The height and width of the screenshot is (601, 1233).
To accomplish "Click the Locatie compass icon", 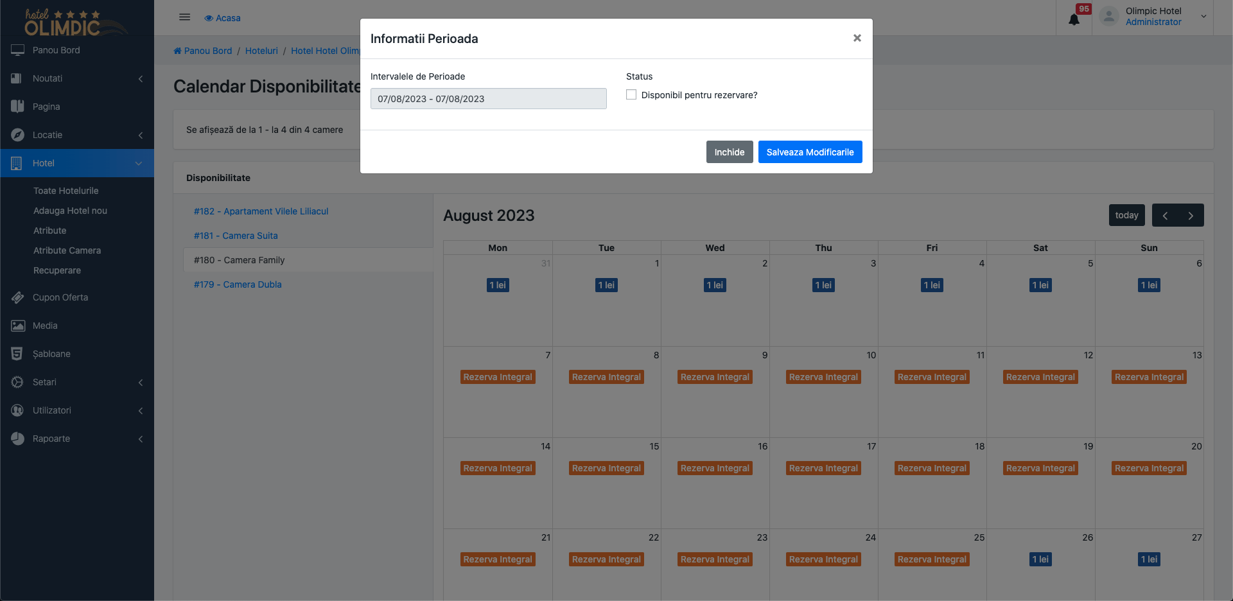I will point(17,135).
